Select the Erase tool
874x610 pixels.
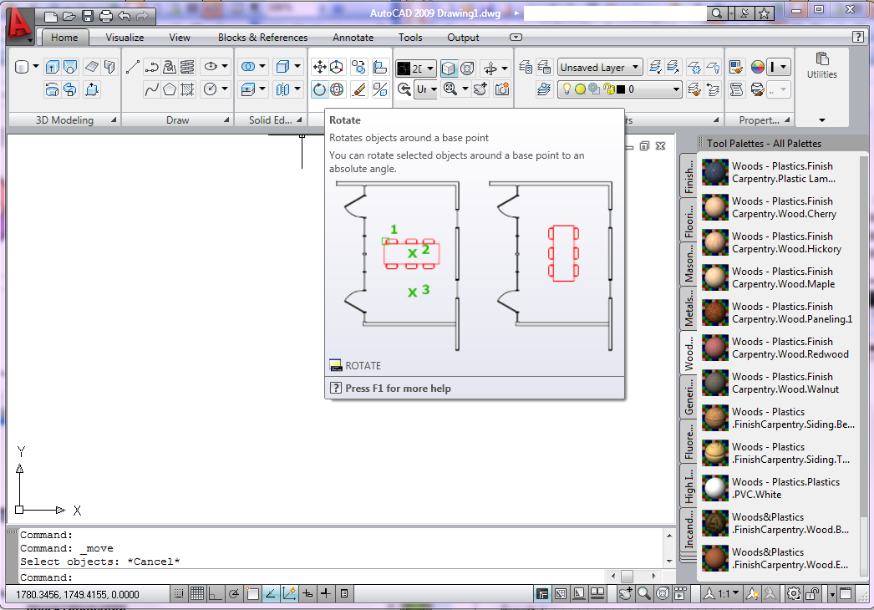click(359, 89)
